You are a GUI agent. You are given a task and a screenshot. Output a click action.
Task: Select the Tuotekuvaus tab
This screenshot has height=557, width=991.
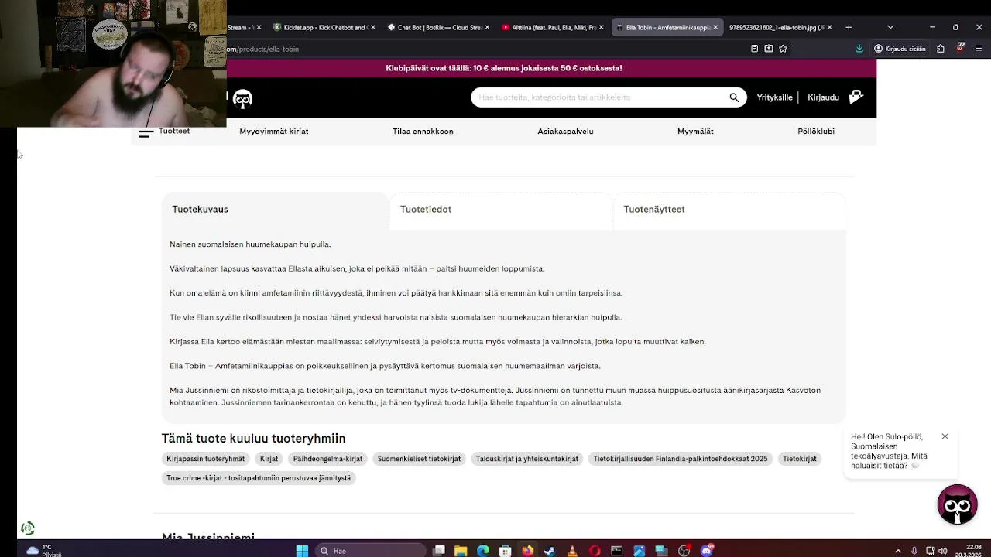coord(275,210)
